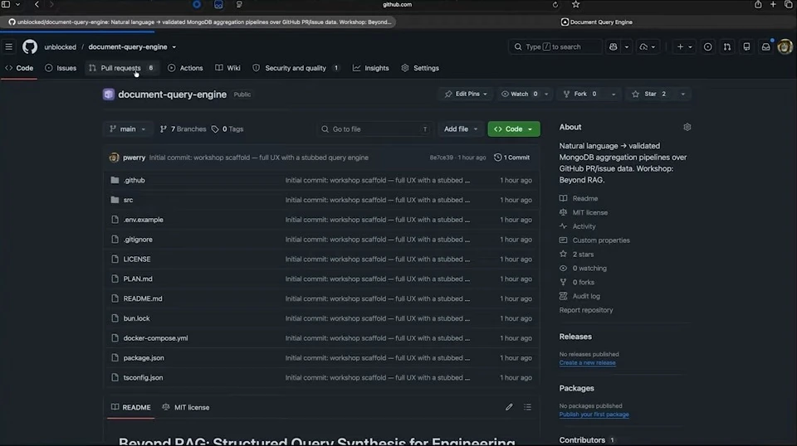This screenshot has height=446, width=797.
Task: Open the bun.lock file
Action: (136, 318)
